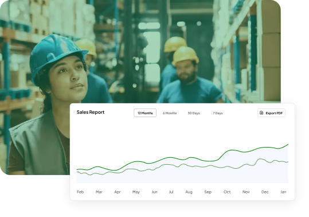Click the Aug month label
Viewport: 309px width, 217px height.
click(189, 192)
